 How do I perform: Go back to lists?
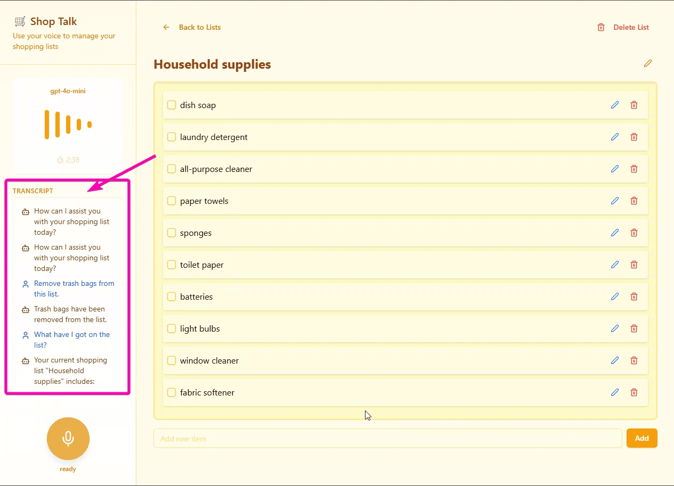(x=192, y=27)
